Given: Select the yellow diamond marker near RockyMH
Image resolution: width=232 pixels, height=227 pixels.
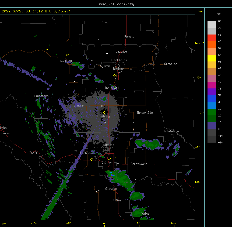Looking at the screenshot, I should 67,55.
